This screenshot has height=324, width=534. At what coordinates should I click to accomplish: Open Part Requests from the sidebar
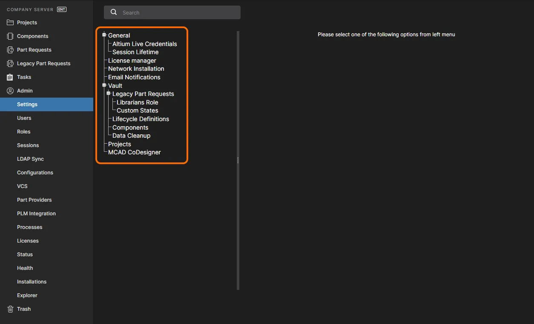coord(34,50)
